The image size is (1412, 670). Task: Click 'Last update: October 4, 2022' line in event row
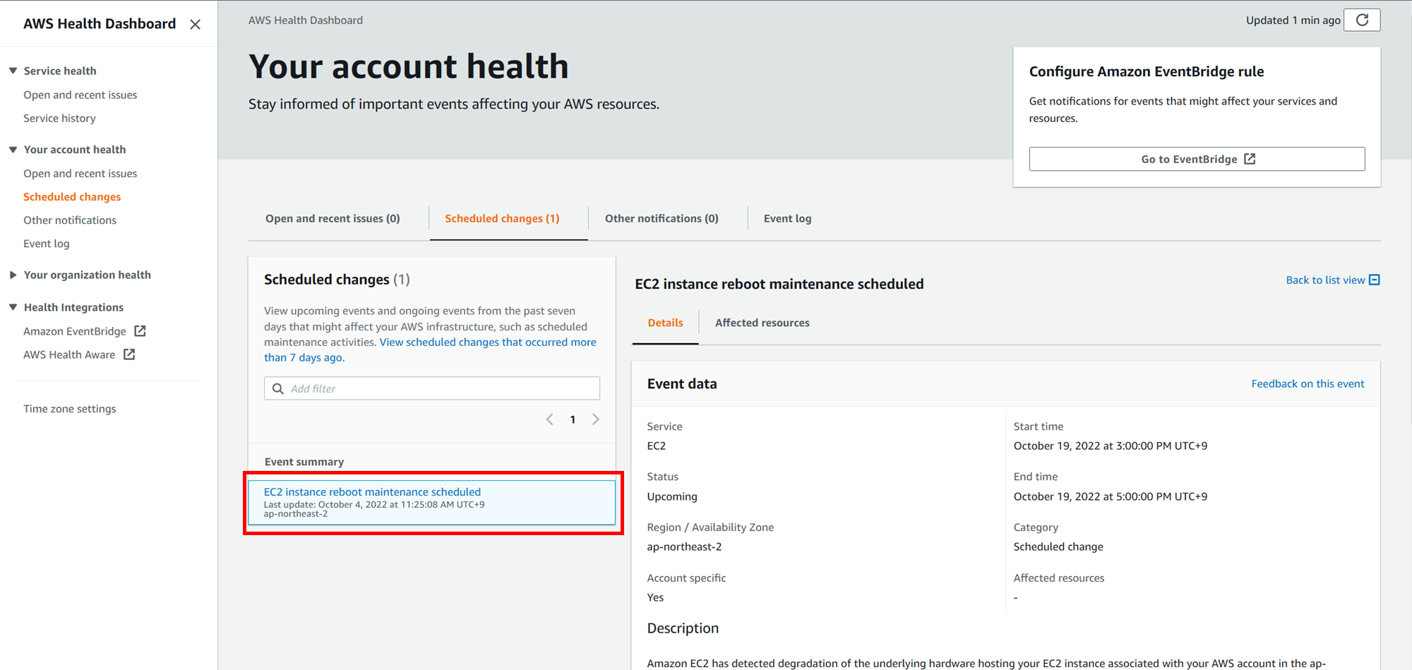click(x=374, y=504)
